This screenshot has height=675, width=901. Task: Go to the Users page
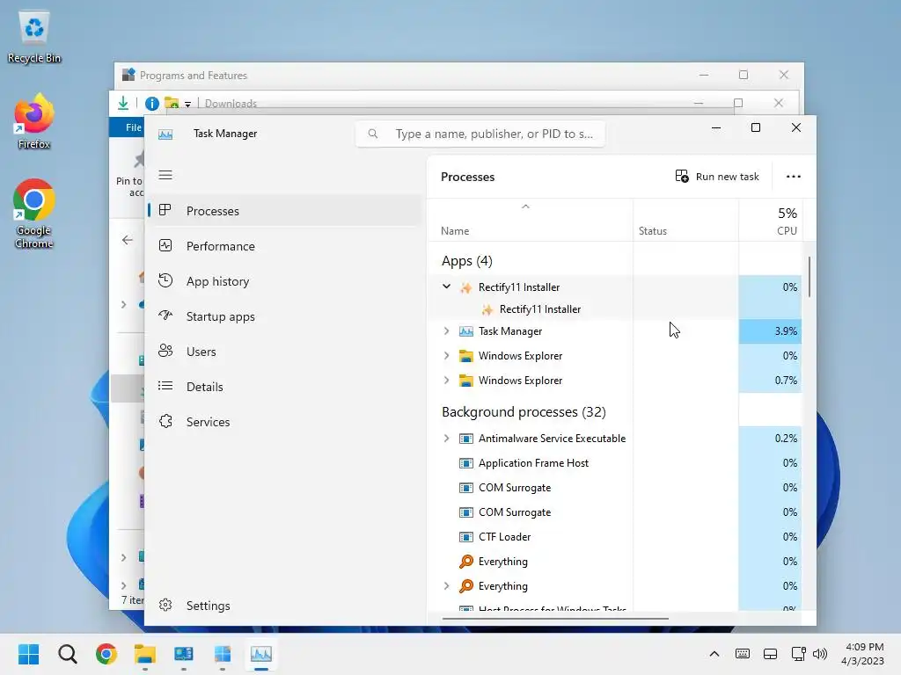tap(285, 352)
